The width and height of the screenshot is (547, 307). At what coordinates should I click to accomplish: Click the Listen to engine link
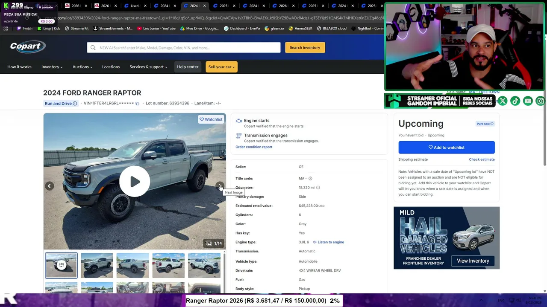tap(328, 242)
